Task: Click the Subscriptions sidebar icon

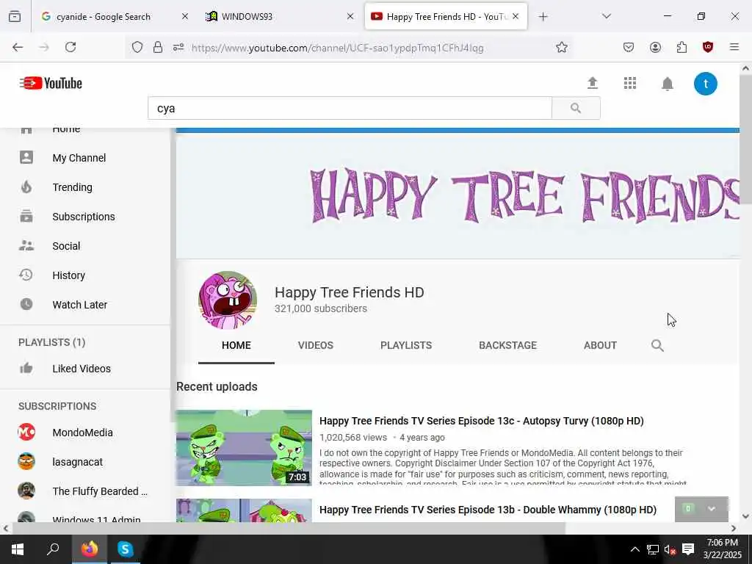Action: tap(26, 217)
